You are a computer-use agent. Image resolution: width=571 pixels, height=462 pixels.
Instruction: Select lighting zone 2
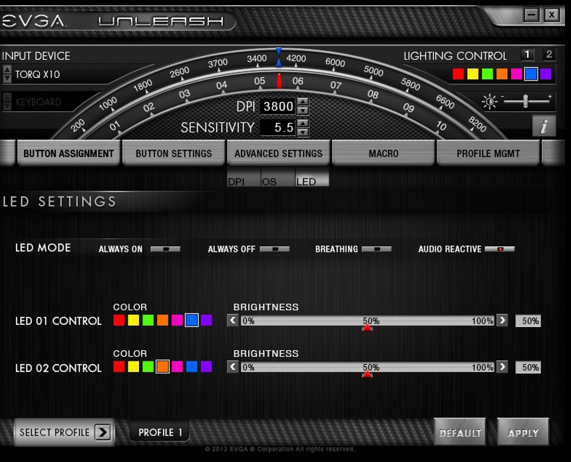click(x=549, y=55)
